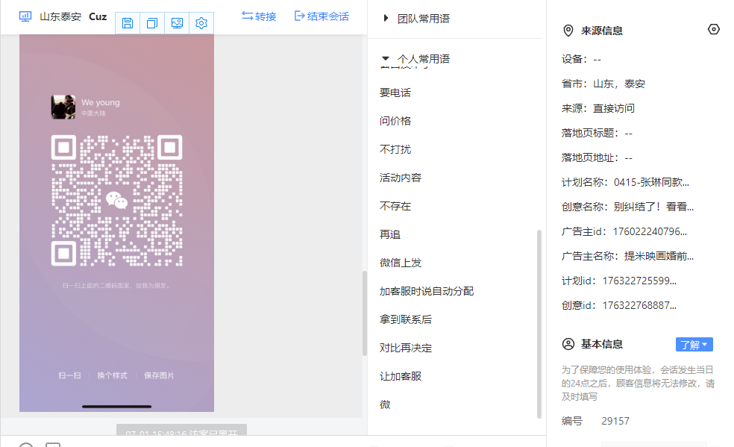Click the 编号 value 29157
The height and width of the screenshot is (447, 734).
(615, 422)
